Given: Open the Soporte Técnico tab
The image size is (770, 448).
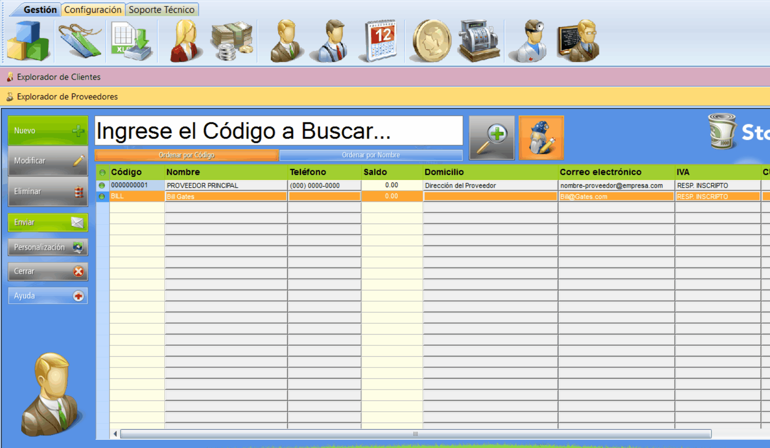Looking at the screenshot, I should 162,10.
